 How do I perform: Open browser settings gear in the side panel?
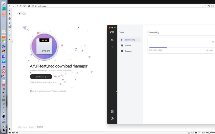10,129
